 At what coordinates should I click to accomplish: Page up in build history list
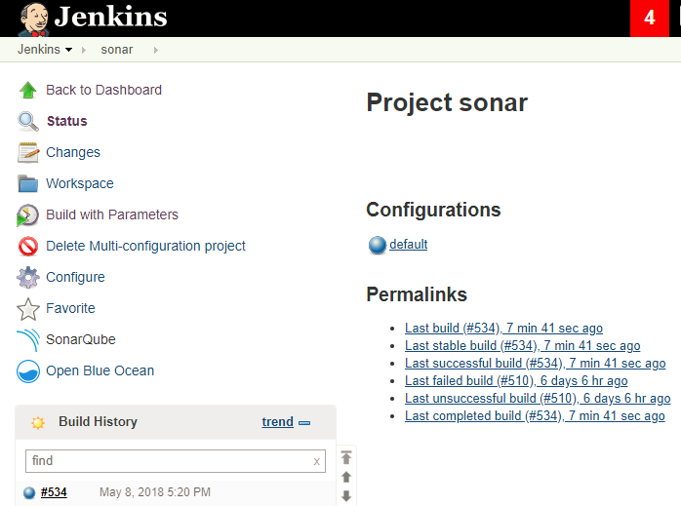[346, 477]
